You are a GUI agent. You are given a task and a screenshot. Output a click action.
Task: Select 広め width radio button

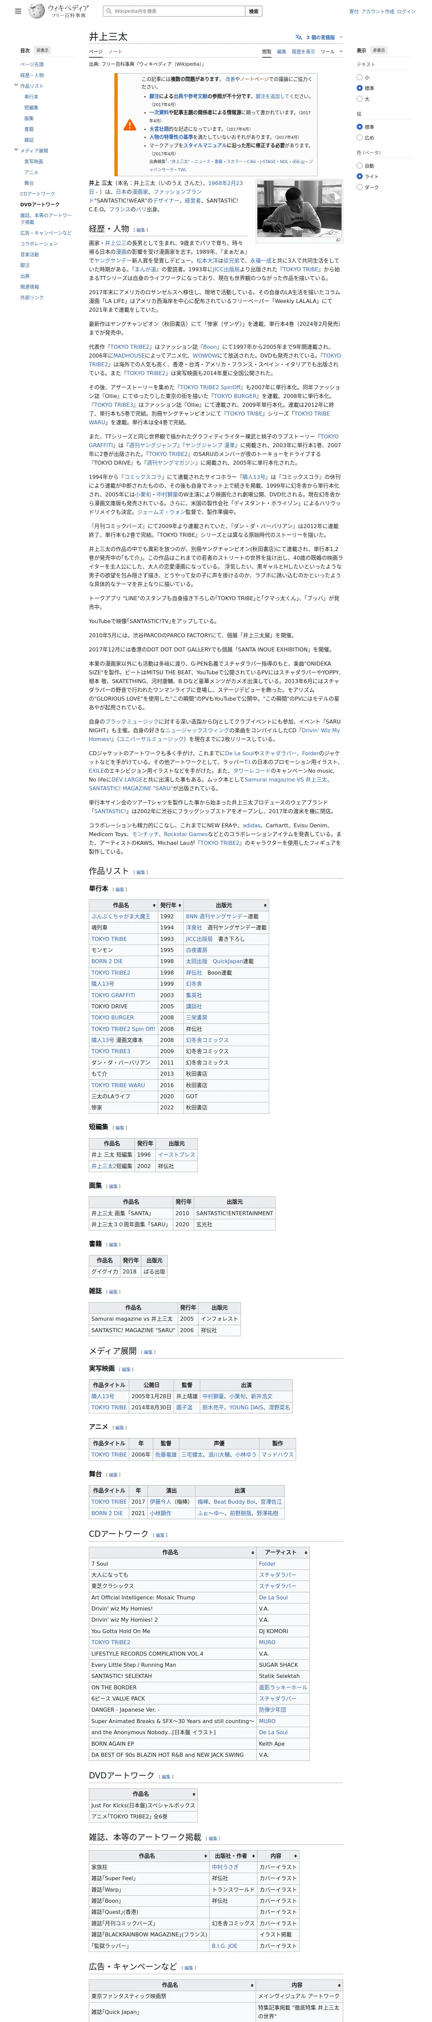[x=360, y=137]
